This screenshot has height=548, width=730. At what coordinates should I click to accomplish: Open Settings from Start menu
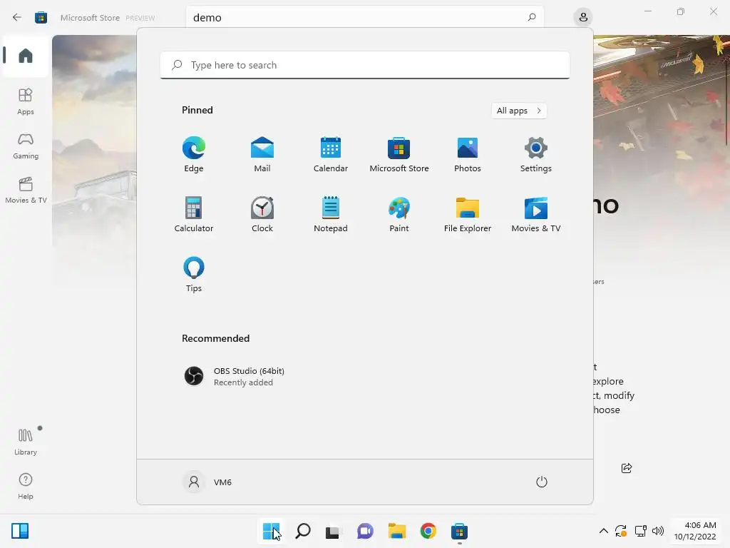tap(536, 154)
